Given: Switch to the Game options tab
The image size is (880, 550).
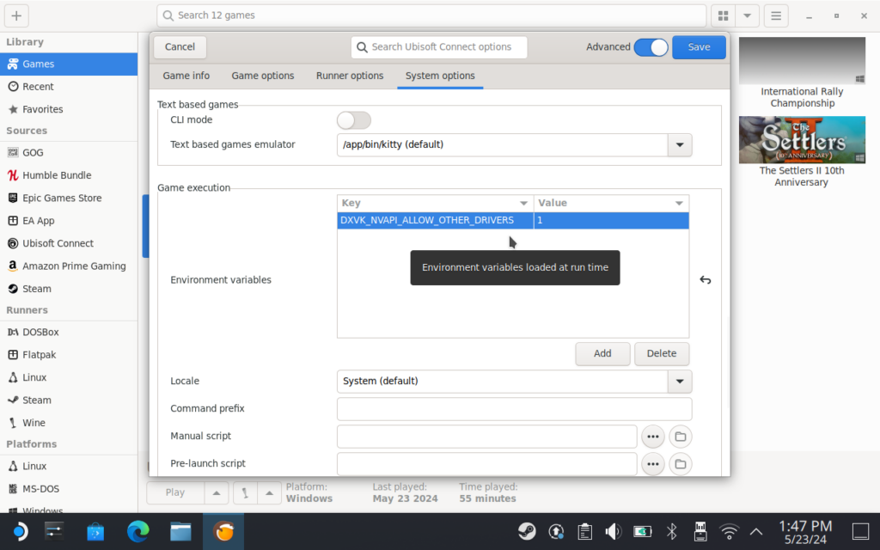Looking at the screenshot, I should point(263,76).
